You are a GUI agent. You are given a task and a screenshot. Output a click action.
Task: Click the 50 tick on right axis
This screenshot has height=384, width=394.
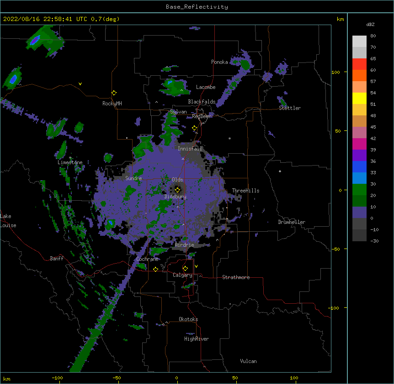pyautogui.click(x=338, y=131)
